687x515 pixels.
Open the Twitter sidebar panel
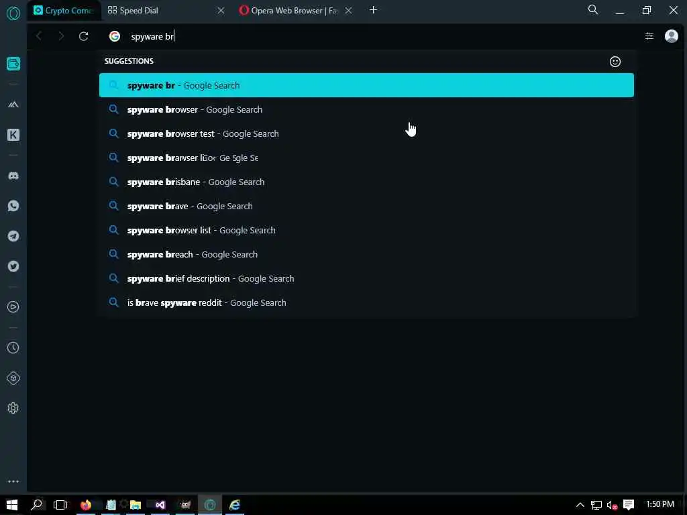[13, 266]
